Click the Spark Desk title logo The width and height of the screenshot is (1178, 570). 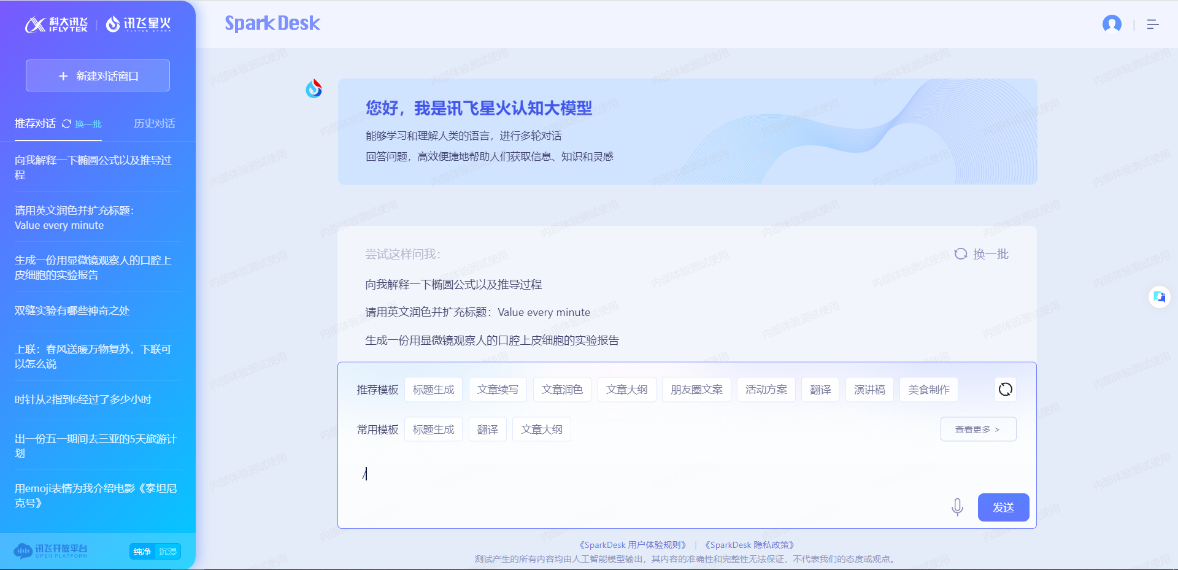pyautogui.click(x=272, y=24)
